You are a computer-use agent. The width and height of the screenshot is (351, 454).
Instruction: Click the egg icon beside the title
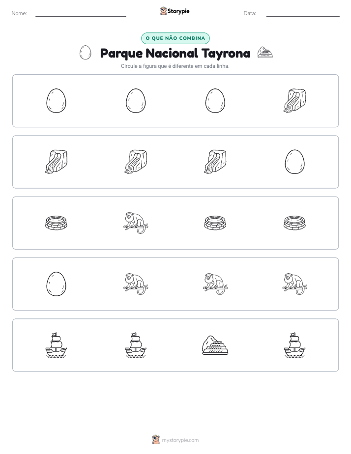tap(85, 53)
